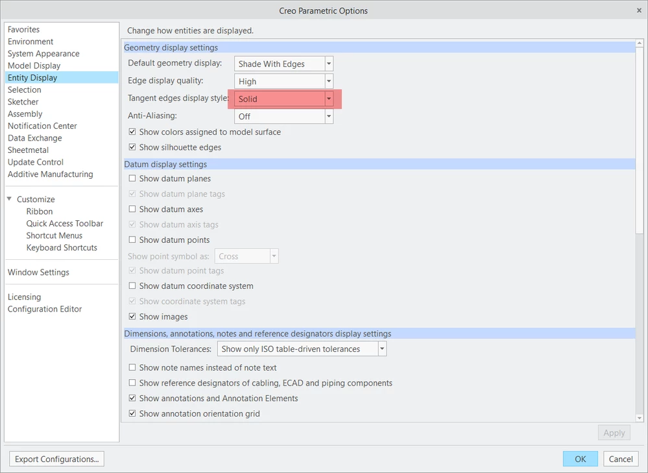This screenshot has width=648, height=473.
Task: Enable Show datum planes
Action: (132, 178)
